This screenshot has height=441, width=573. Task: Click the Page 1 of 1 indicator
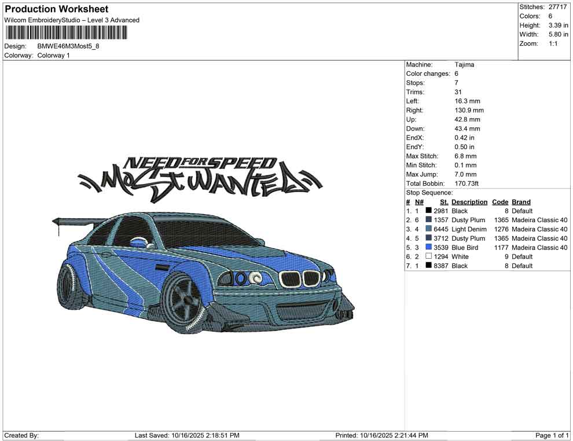[552, 435]
